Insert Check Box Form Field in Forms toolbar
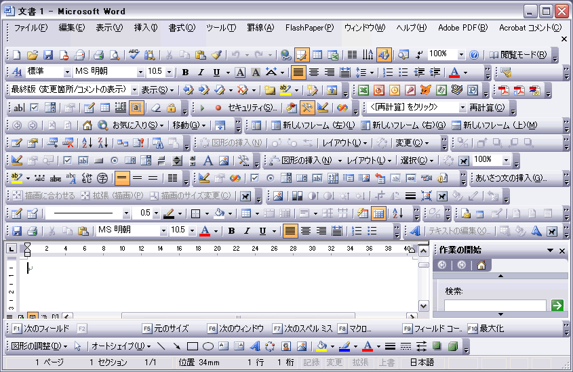This screenshot has height=372, width=573. (x=35, y=108)
